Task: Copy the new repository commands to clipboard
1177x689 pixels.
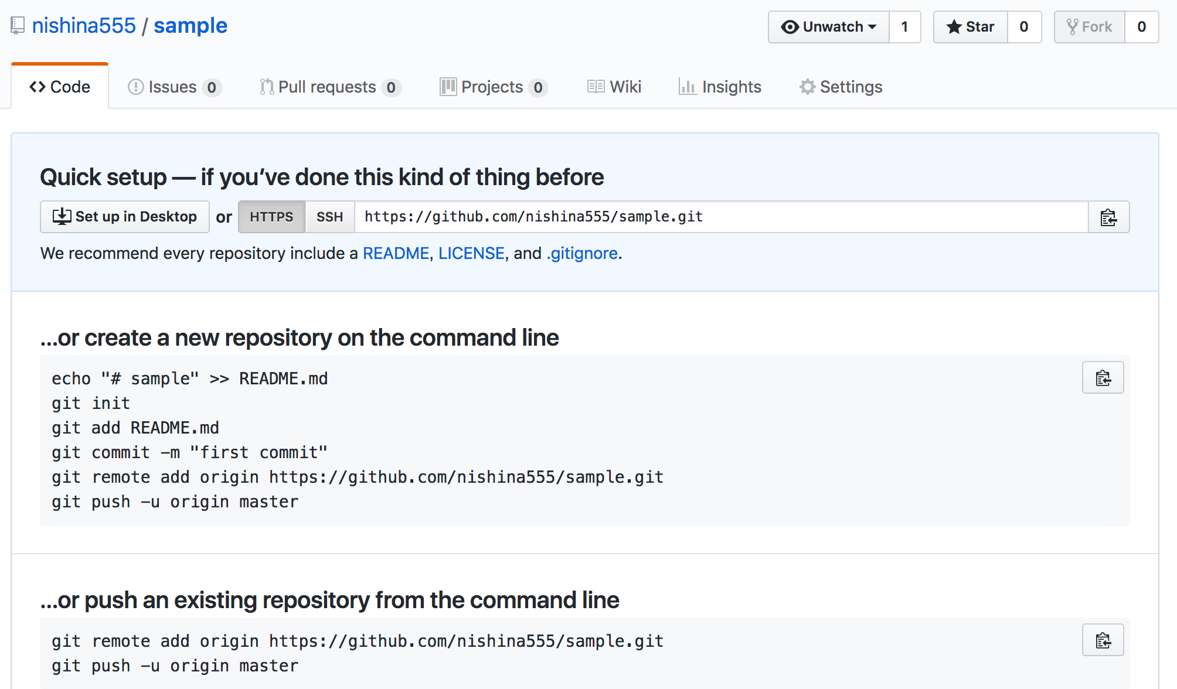Action: (x=1103, y=378)
